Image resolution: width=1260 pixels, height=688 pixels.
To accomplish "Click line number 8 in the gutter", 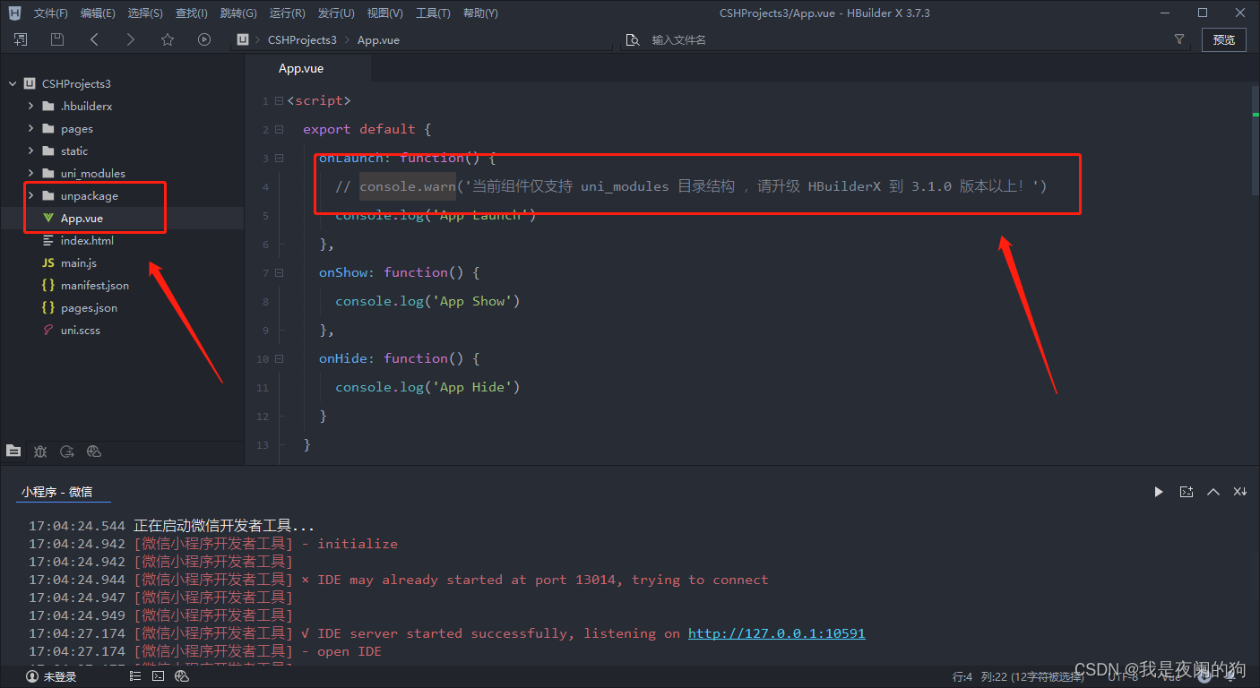I will point(265,302).
